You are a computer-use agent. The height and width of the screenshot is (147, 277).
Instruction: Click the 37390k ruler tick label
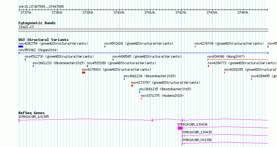point(88,12)
